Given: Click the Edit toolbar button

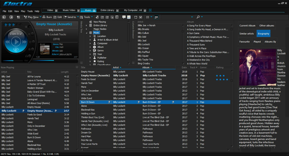Looking at the screenshot, I should pos(58,17).
